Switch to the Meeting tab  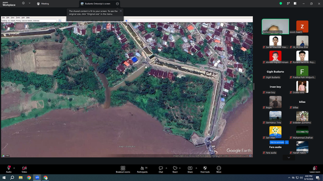point(43,4)
